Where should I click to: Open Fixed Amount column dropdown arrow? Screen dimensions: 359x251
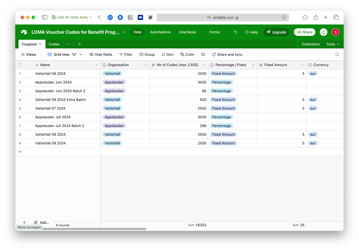click(302, 65)
